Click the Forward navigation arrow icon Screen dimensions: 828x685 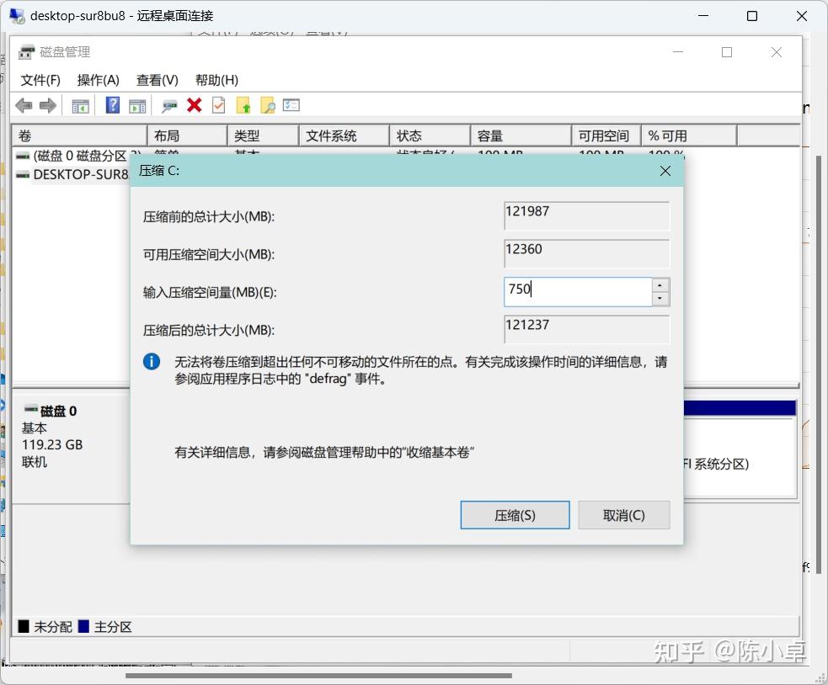[48, 104]
